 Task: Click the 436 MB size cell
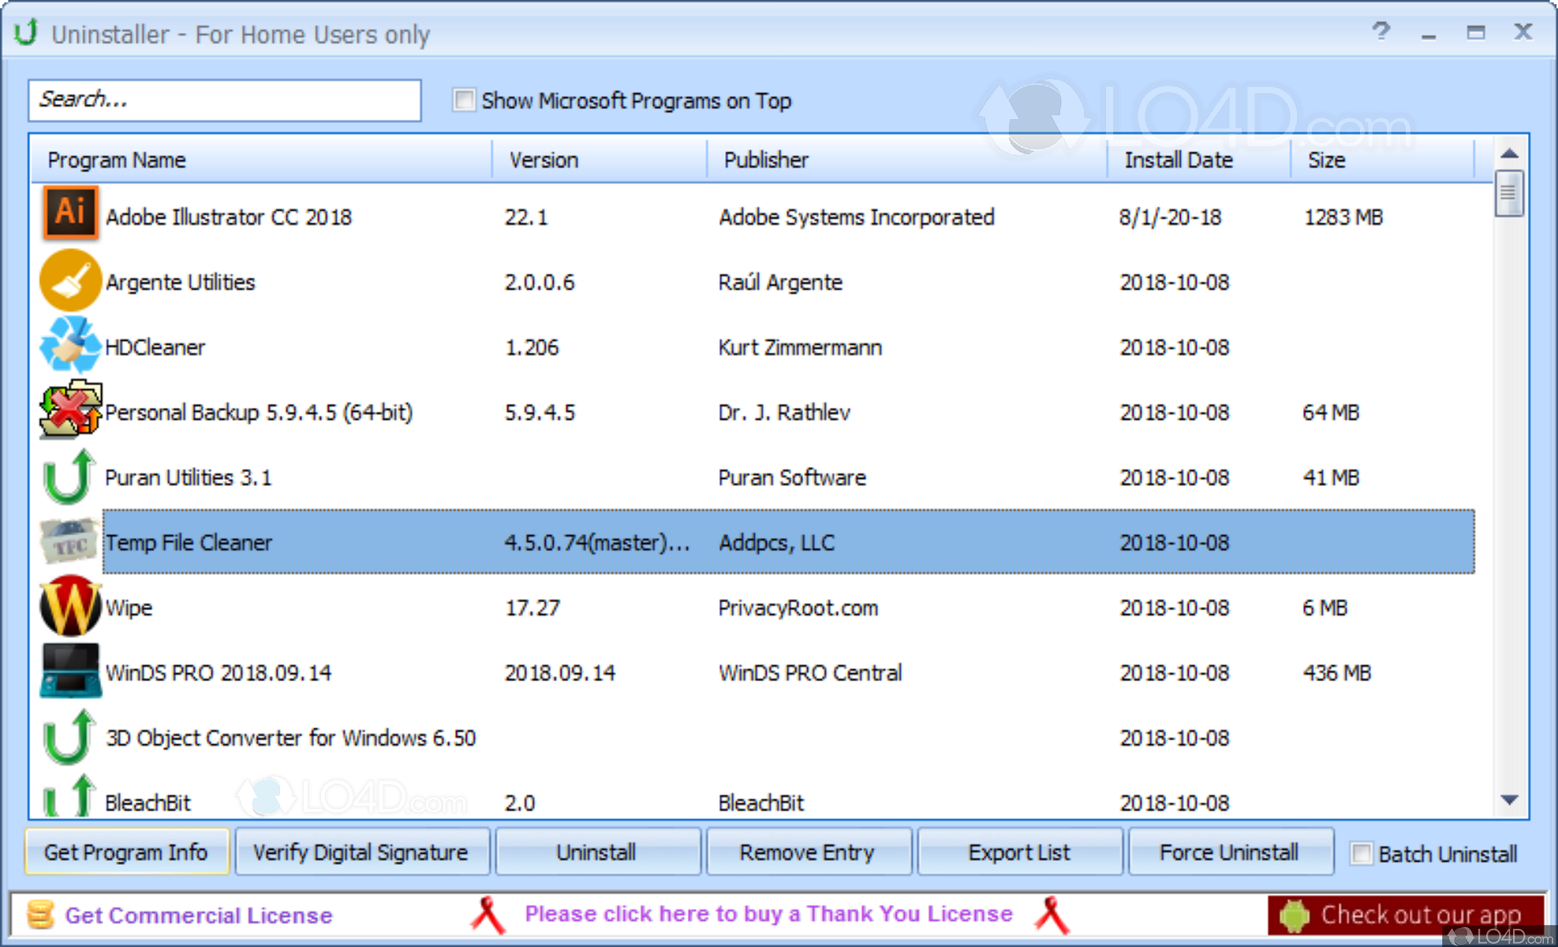coord(1337,672)
